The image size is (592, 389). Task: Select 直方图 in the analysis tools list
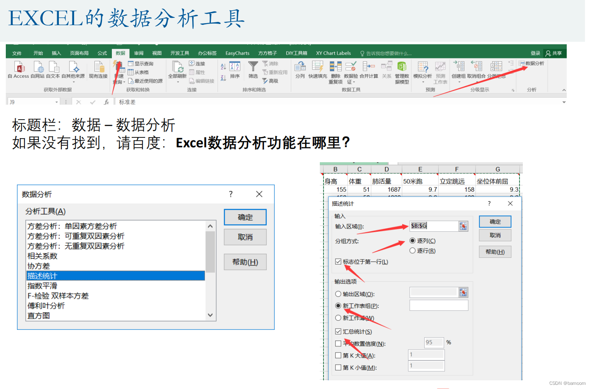116,316
